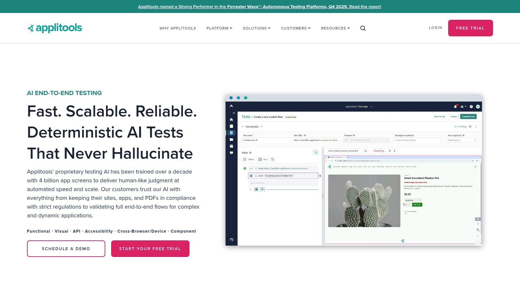Screen dimensions: 520x292
Task: Expand the Platform dropdown menu
Action: pyautogui.click(x=219, y=28)
